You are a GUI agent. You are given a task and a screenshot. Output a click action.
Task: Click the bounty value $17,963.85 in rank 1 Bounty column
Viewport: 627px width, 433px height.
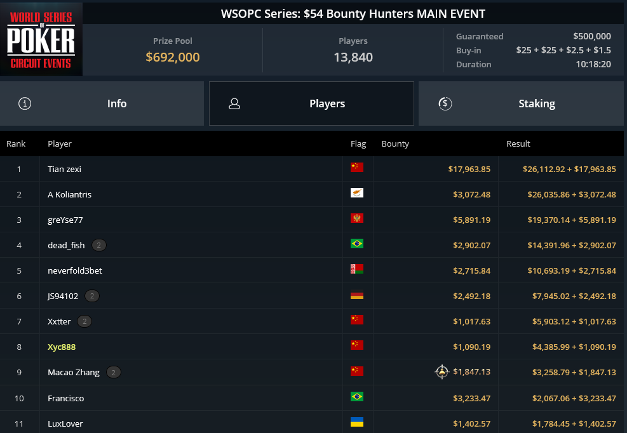[x=469, y=169]
